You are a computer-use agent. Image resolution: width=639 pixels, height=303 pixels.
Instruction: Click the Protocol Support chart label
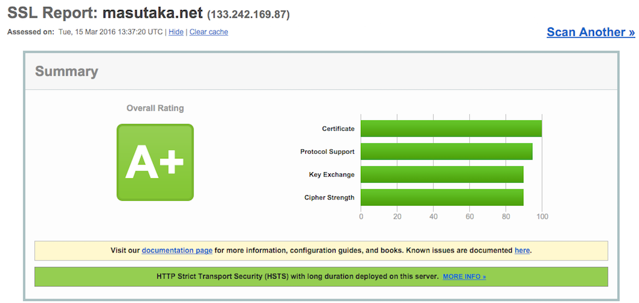point(327,152)
